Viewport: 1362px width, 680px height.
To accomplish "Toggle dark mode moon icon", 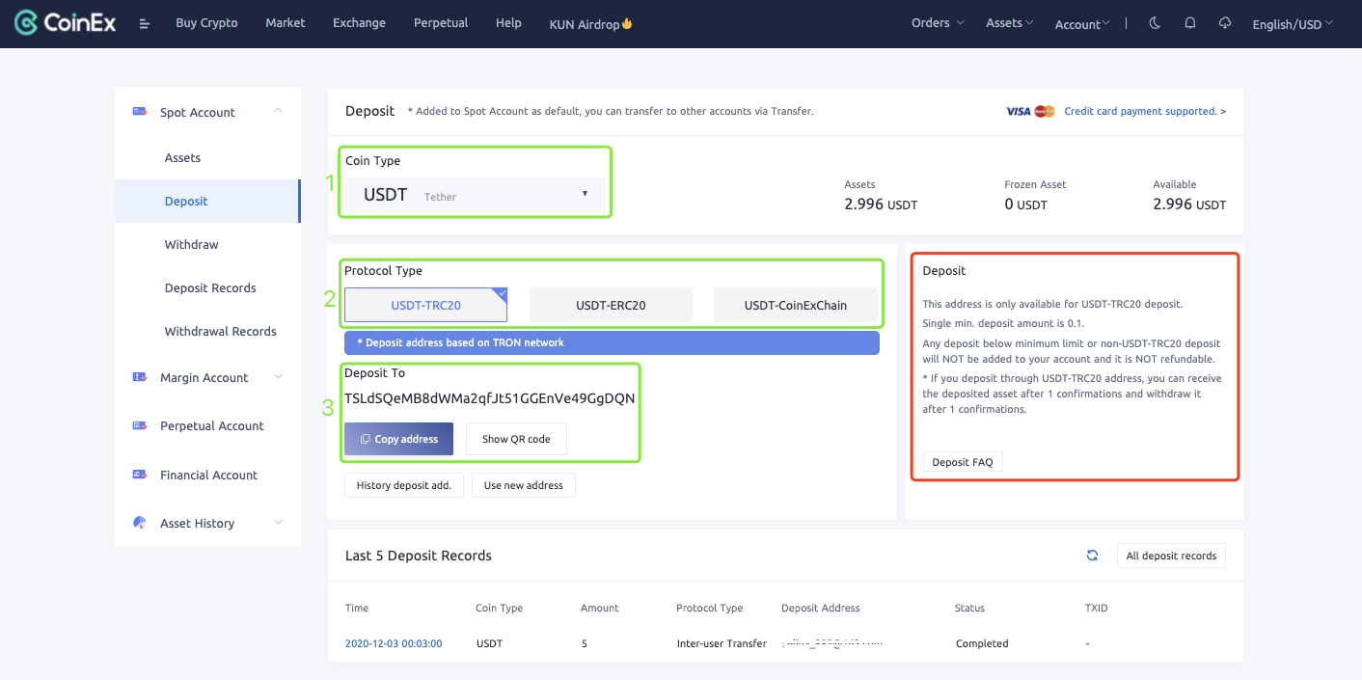I will click(1155, 23).
